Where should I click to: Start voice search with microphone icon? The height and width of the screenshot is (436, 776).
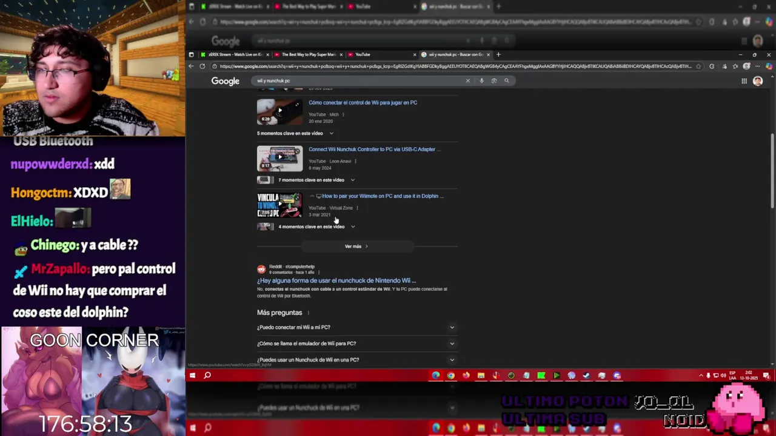[x=481, y=81]
